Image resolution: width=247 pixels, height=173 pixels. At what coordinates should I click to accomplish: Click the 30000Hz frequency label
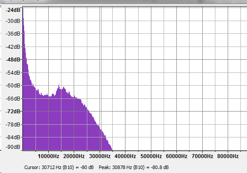(100, 156)
